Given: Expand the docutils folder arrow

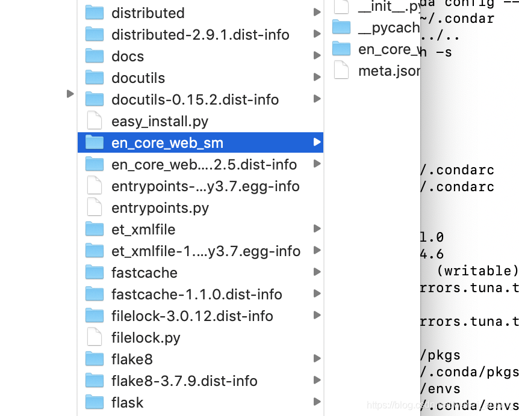Looking at the screenshot, I should (317, 77).
